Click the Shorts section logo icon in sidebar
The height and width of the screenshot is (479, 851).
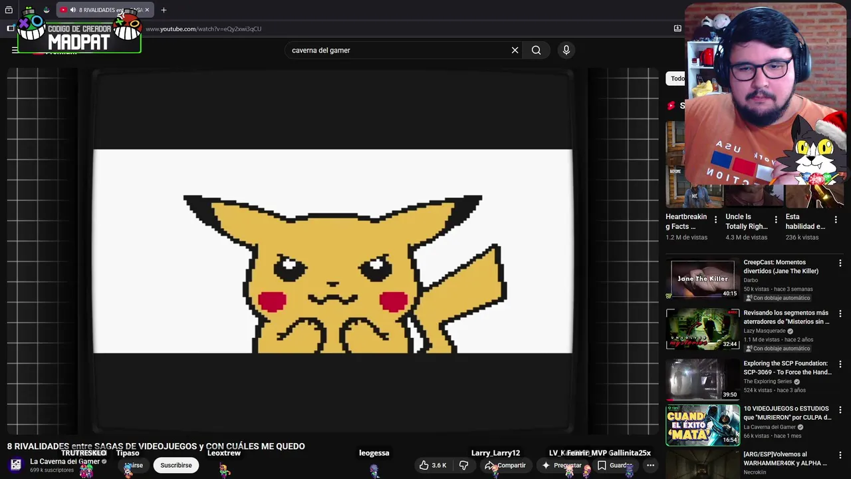[x=671, y=106]
